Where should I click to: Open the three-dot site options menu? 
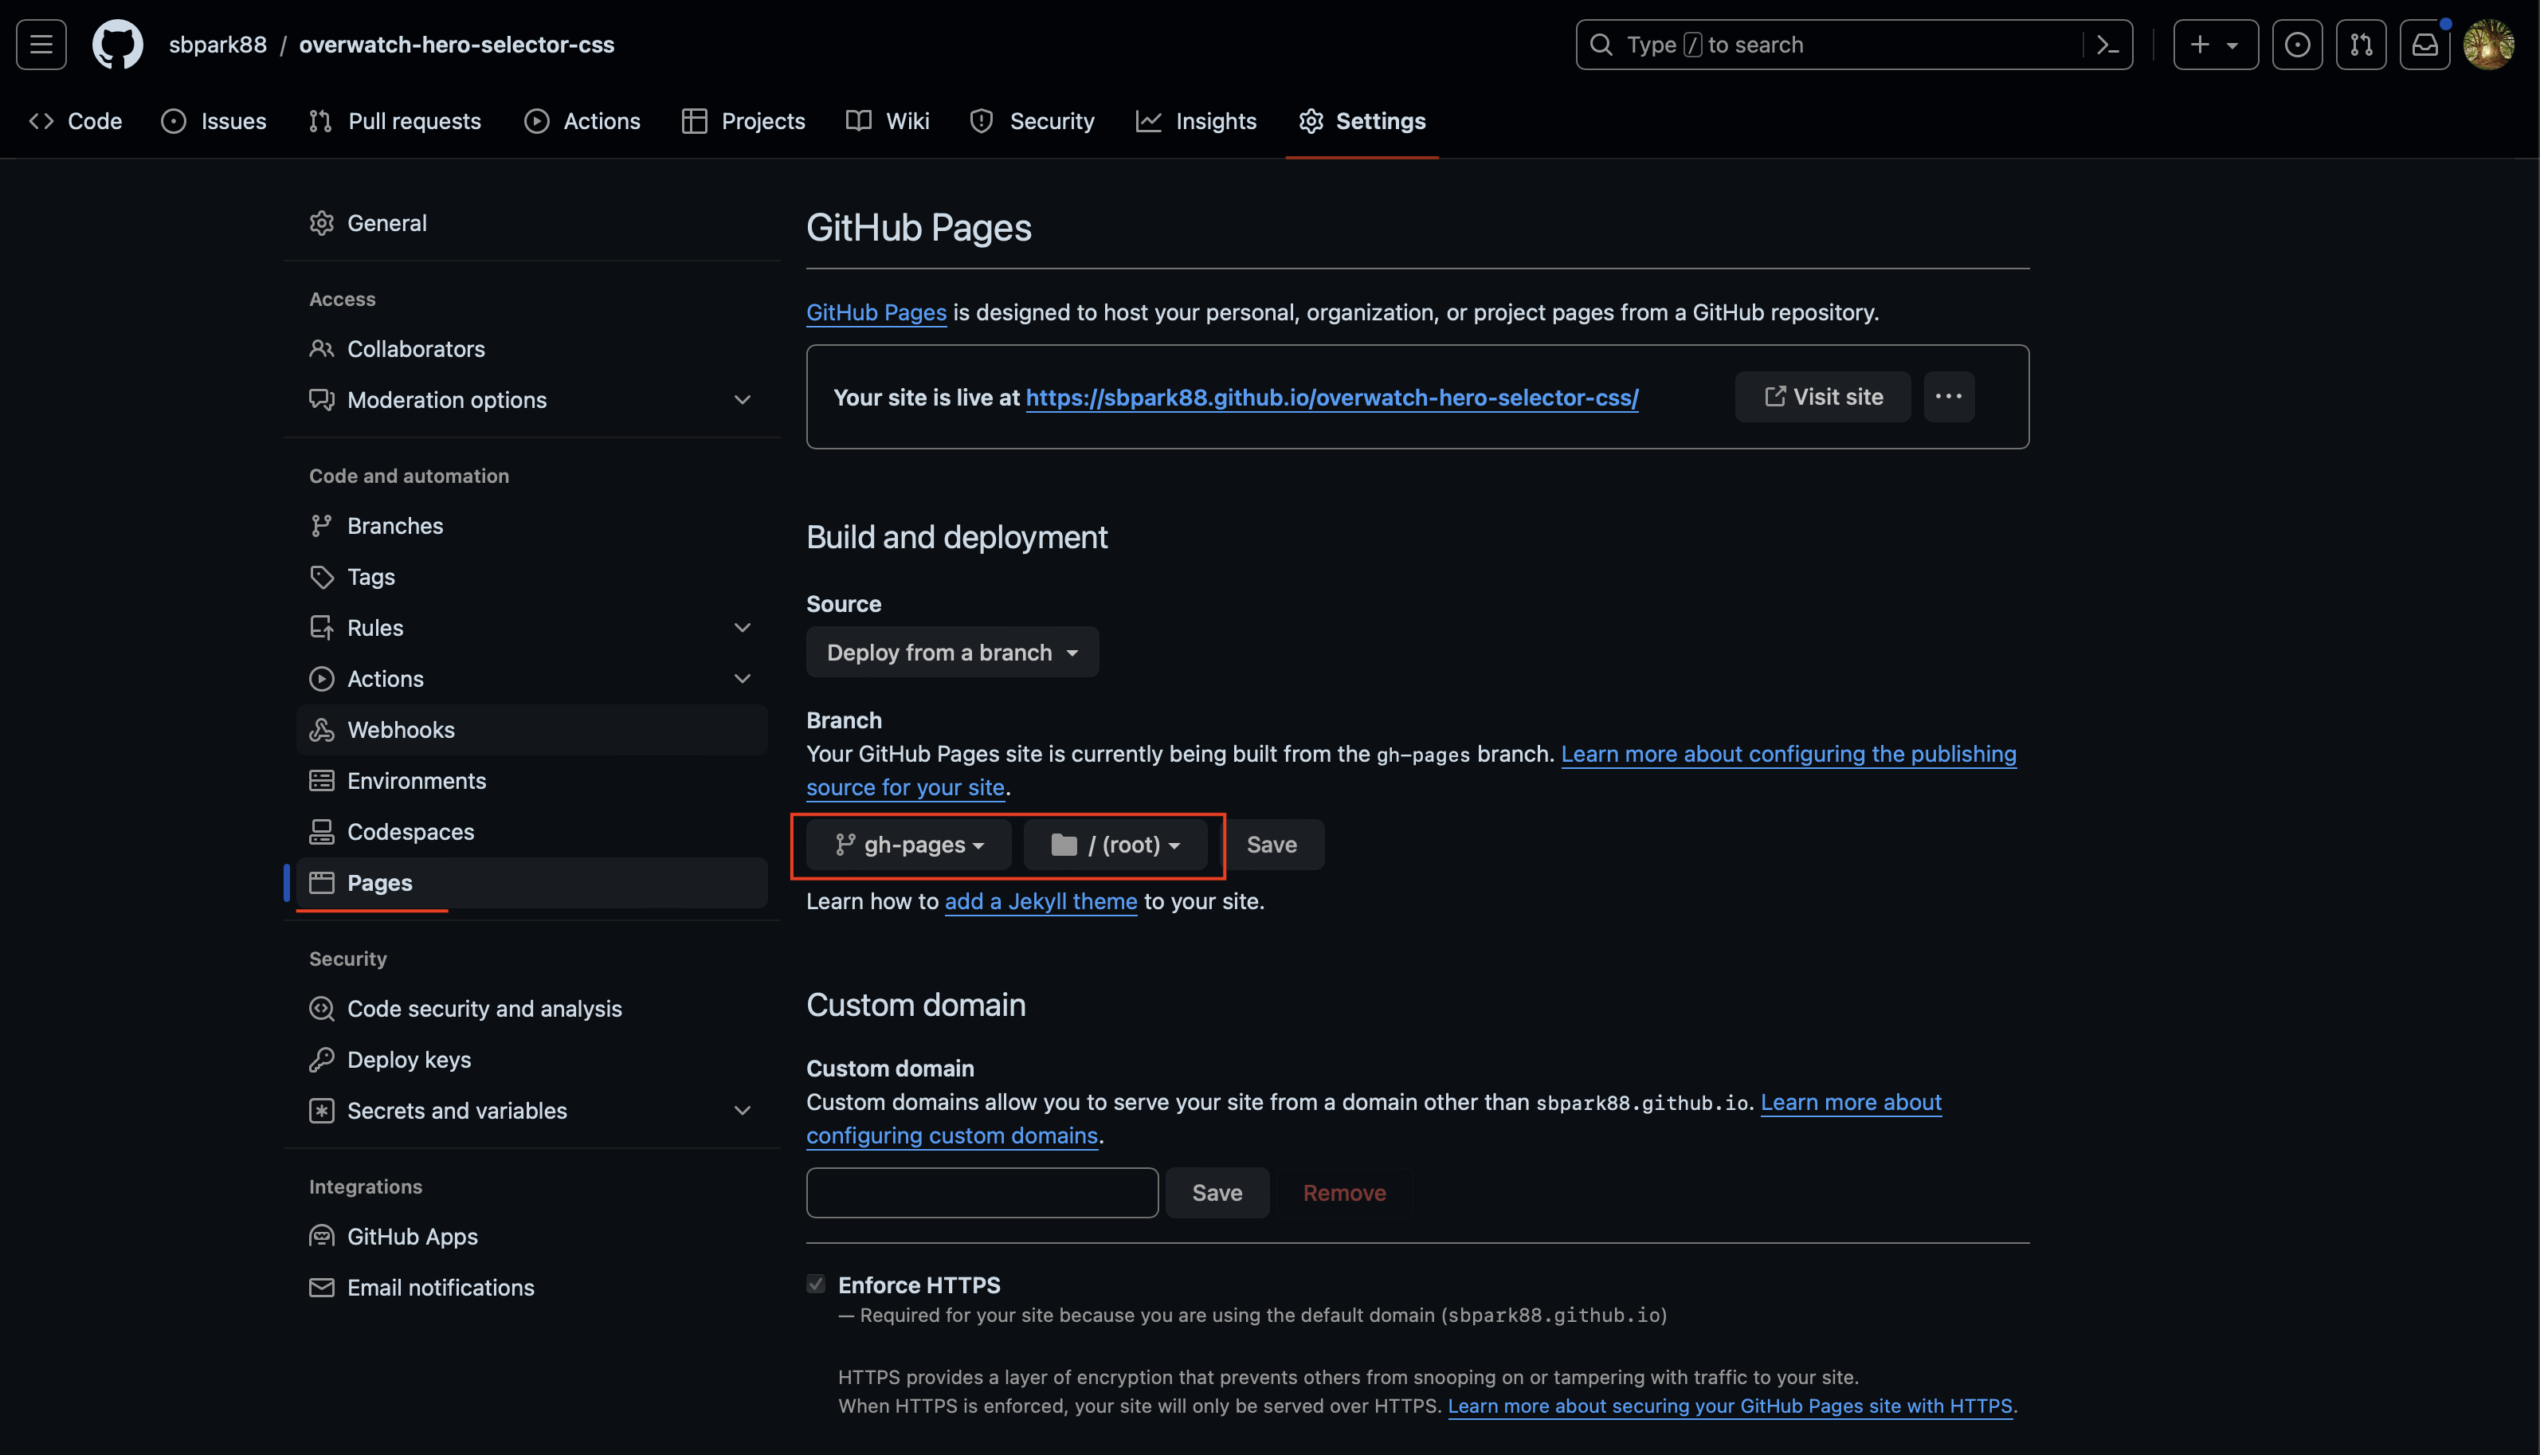pos(1949,397)
